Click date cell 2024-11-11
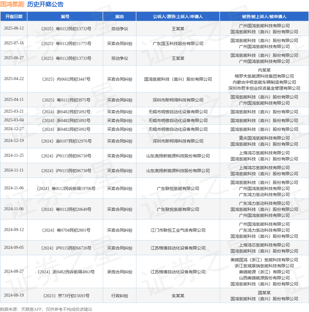The image size is (309, 312). [x=14, y=170]
